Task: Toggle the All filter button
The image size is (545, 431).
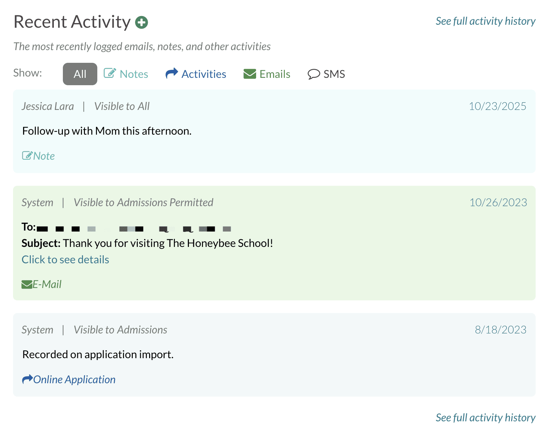Action: pyautogui.click(x=80, y=74)
